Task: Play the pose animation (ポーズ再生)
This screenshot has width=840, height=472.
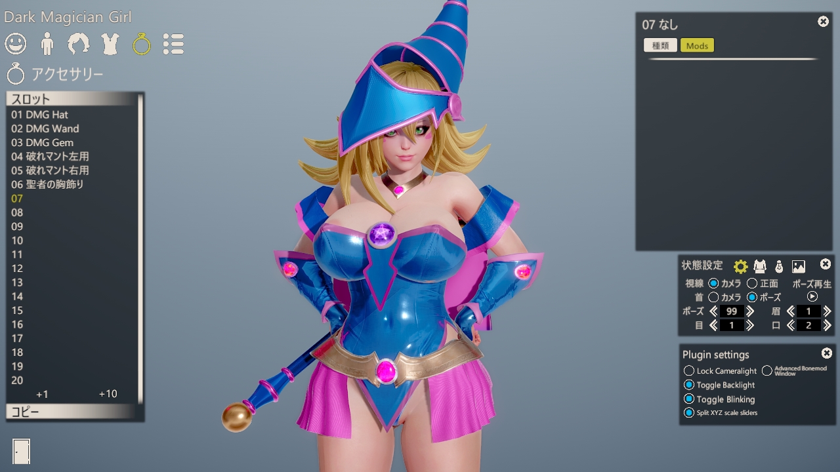Action: click(x=812, y=296)
